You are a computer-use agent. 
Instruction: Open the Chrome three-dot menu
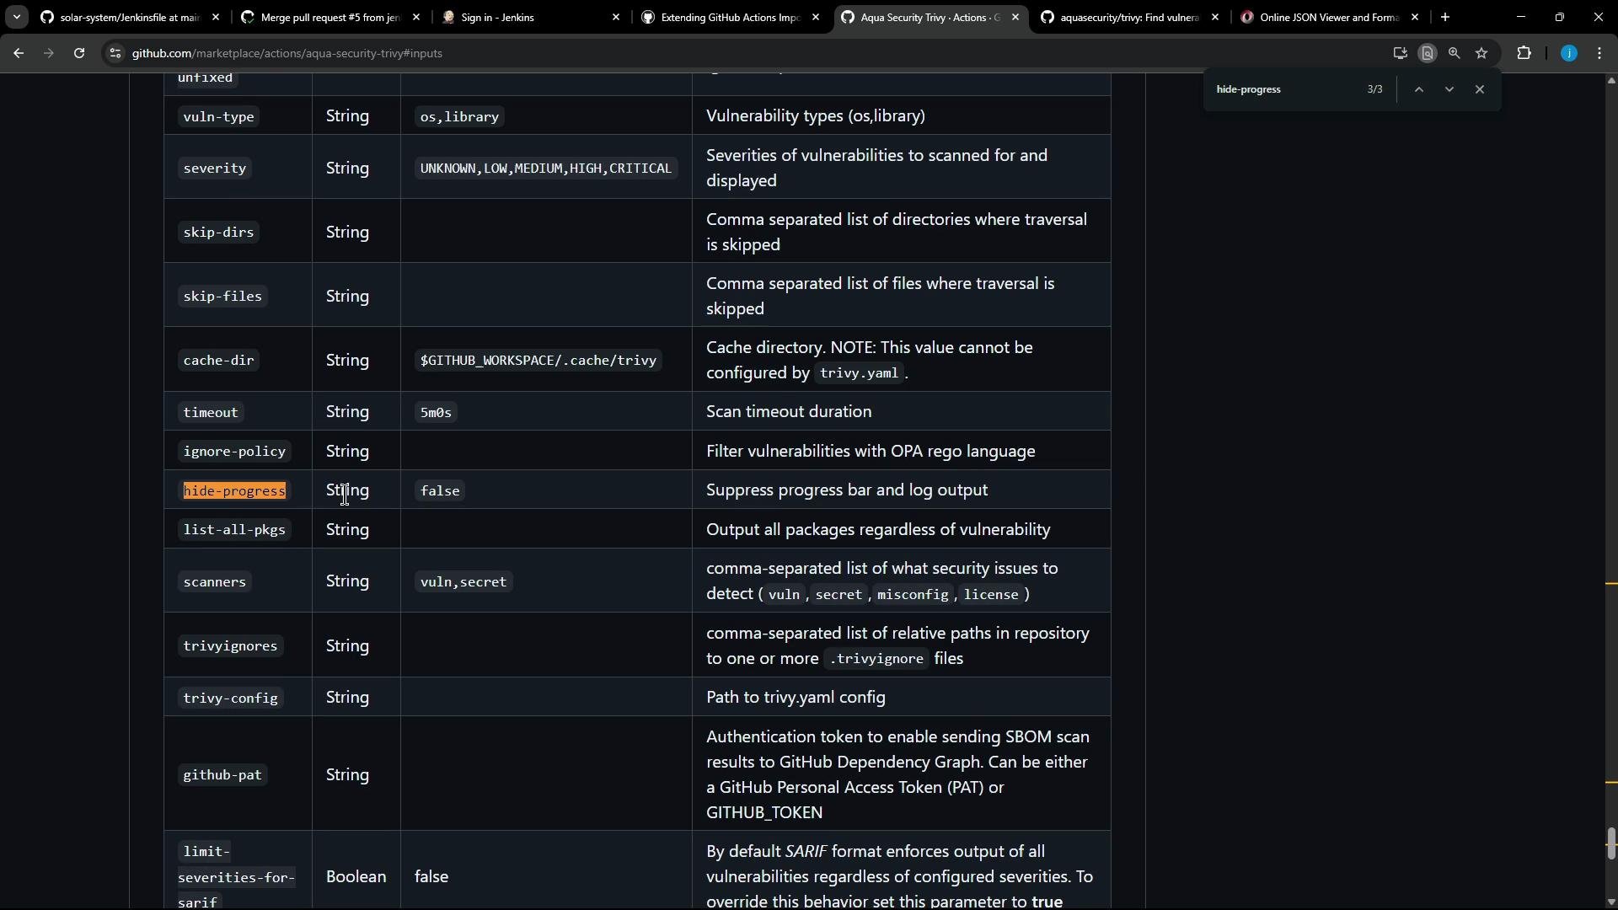coord(1599,53)
